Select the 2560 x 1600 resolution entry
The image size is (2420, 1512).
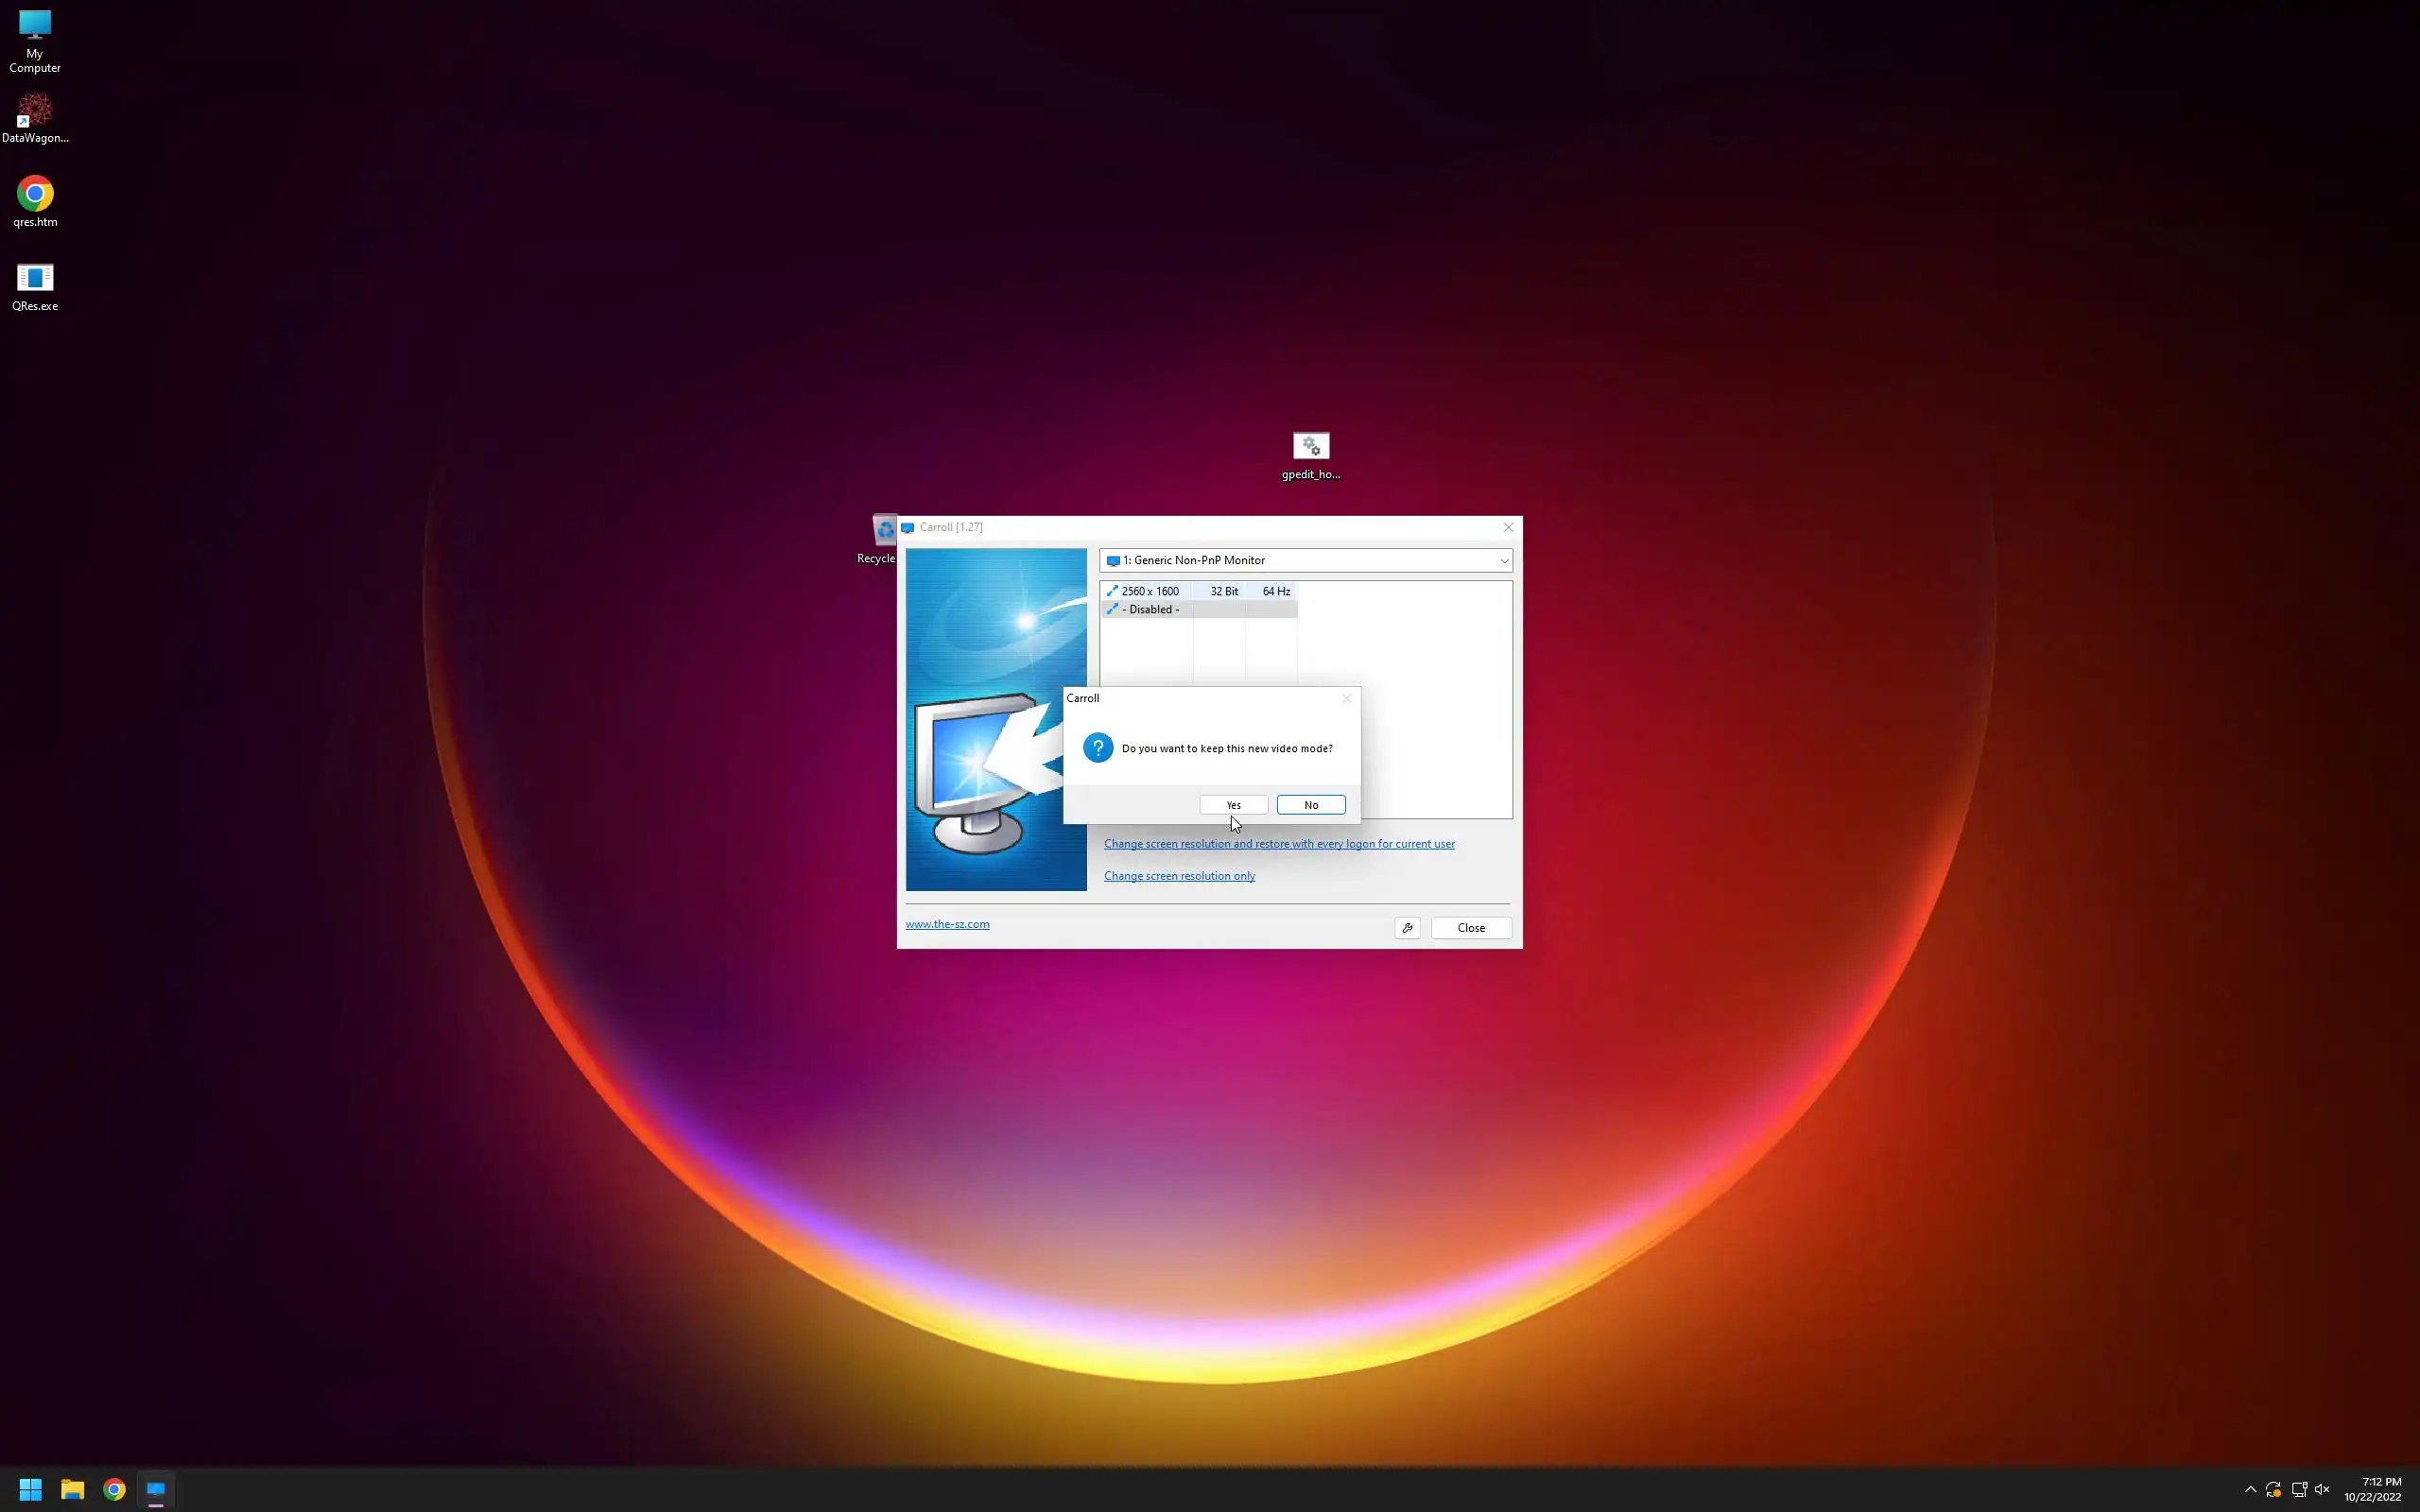tap(1150, 591)
